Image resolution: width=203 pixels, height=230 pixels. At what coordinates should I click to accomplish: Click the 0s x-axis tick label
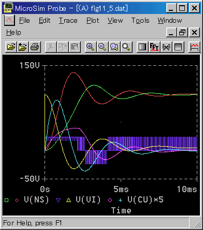(45, 190)
